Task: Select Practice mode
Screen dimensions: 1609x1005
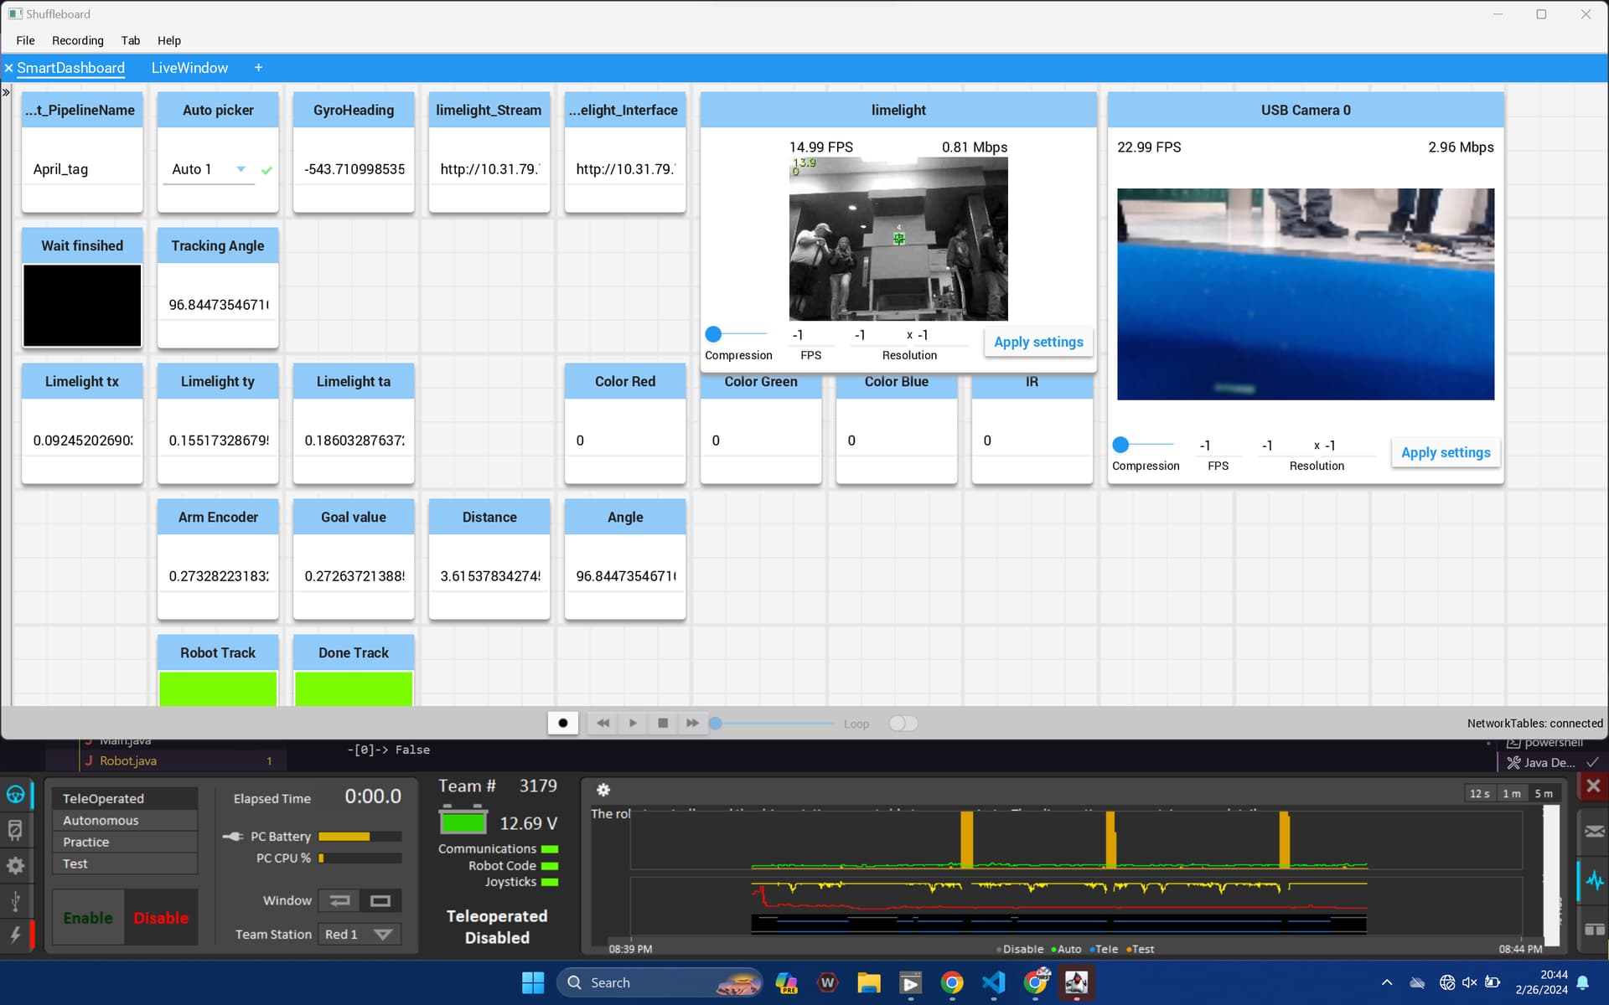Action: tap(125, 842)
